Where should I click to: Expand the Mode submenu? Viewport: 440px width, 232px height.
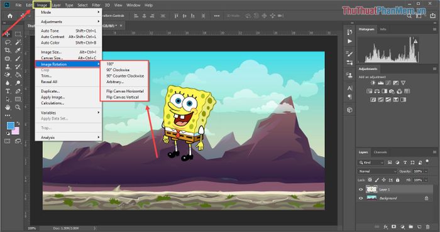(x=69, y=13)
